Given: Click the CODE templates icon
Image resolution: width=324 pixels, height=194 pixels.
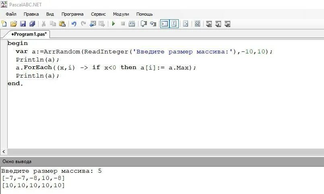Looking at the screenshot, I should (197, 24).
